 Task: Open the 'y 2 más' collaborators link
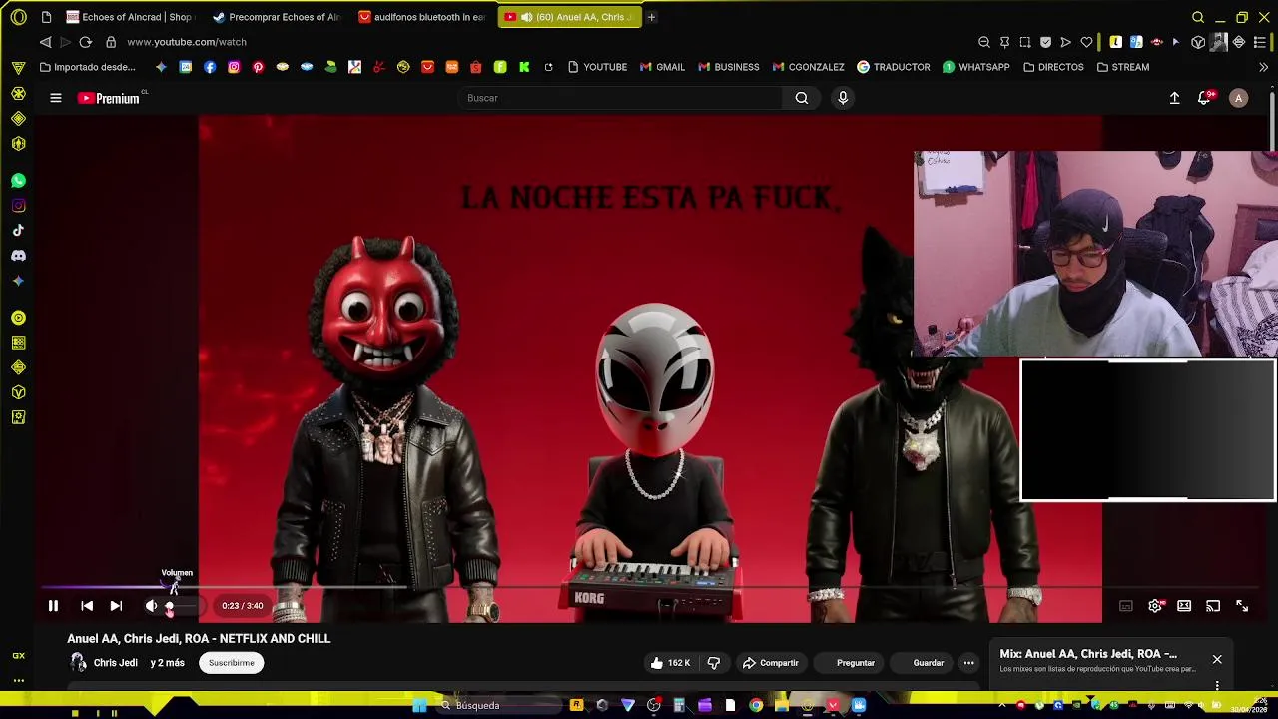167,663
